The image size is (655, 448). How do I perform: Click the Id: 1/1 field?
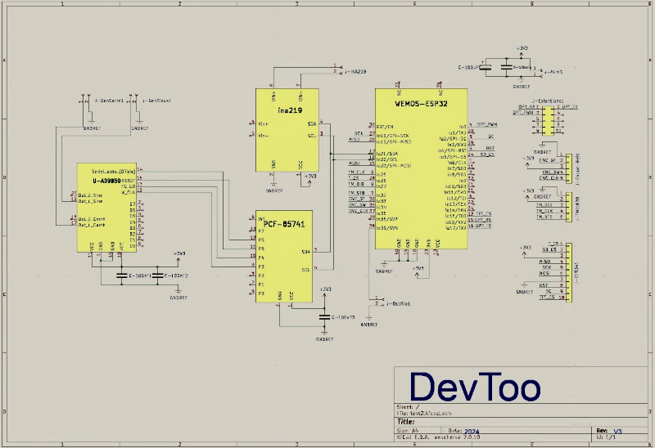(x=606, y=437)
